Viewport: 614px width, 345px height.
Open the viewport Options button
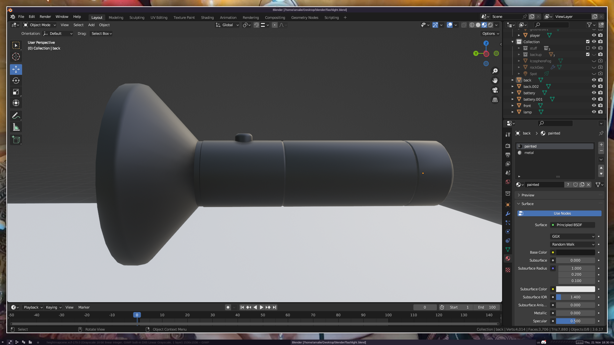(491, 34)
